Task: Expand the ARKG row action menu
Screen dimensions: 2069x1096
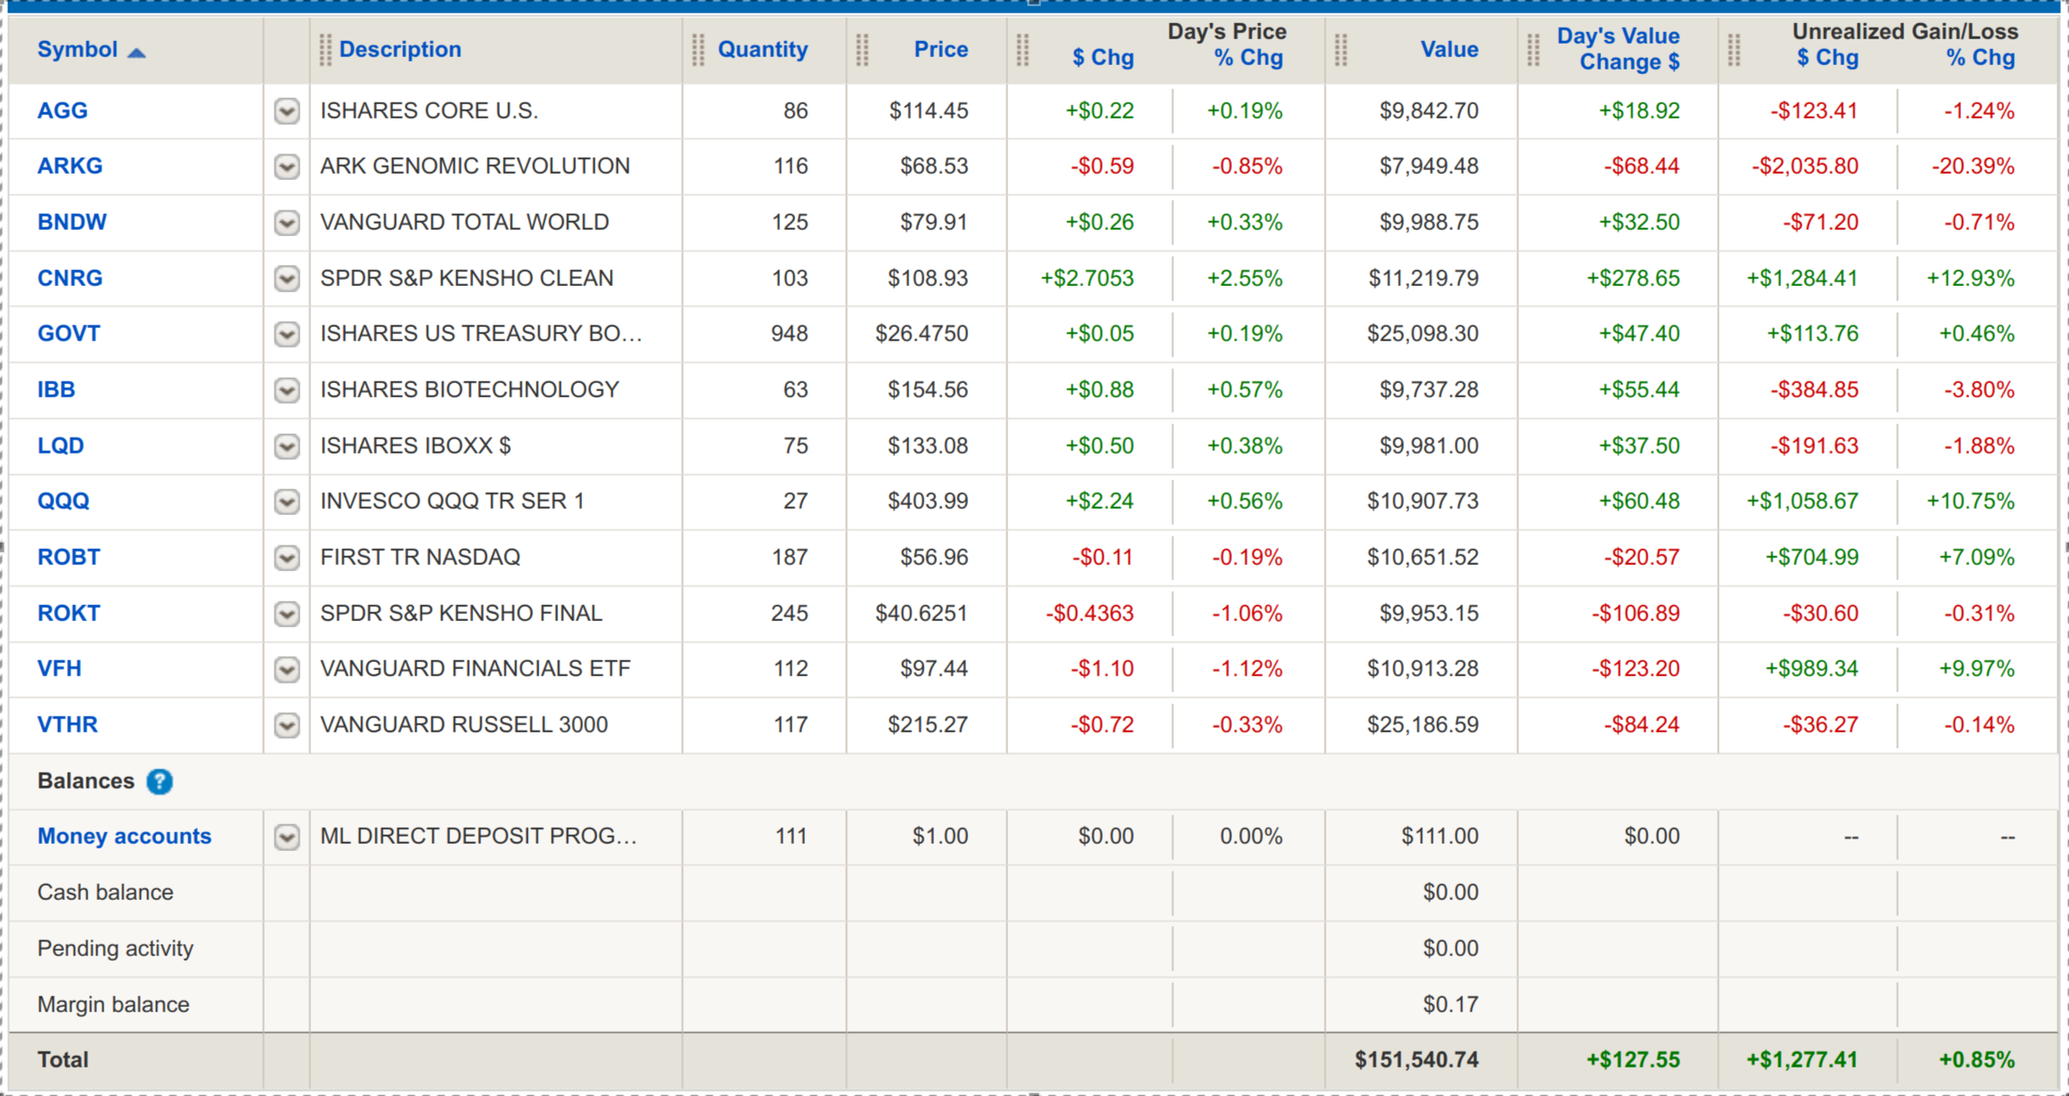Action: pos(286,167)
